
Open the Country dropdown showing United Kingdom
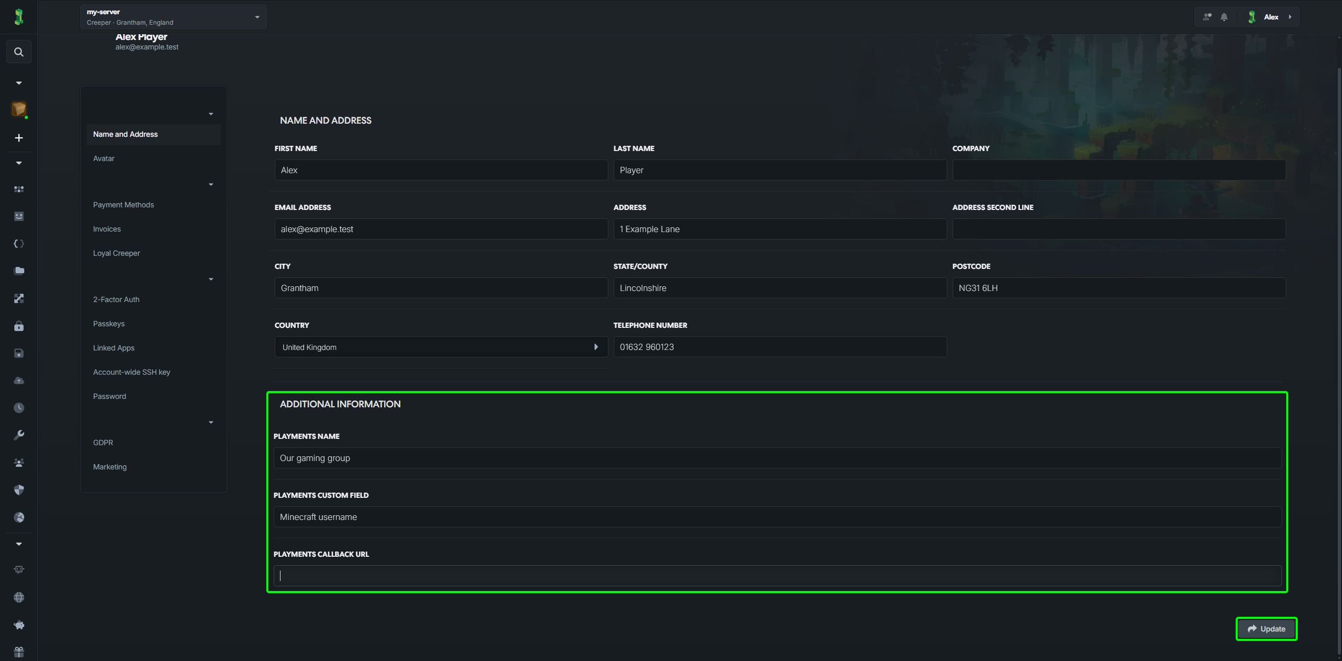441,347
